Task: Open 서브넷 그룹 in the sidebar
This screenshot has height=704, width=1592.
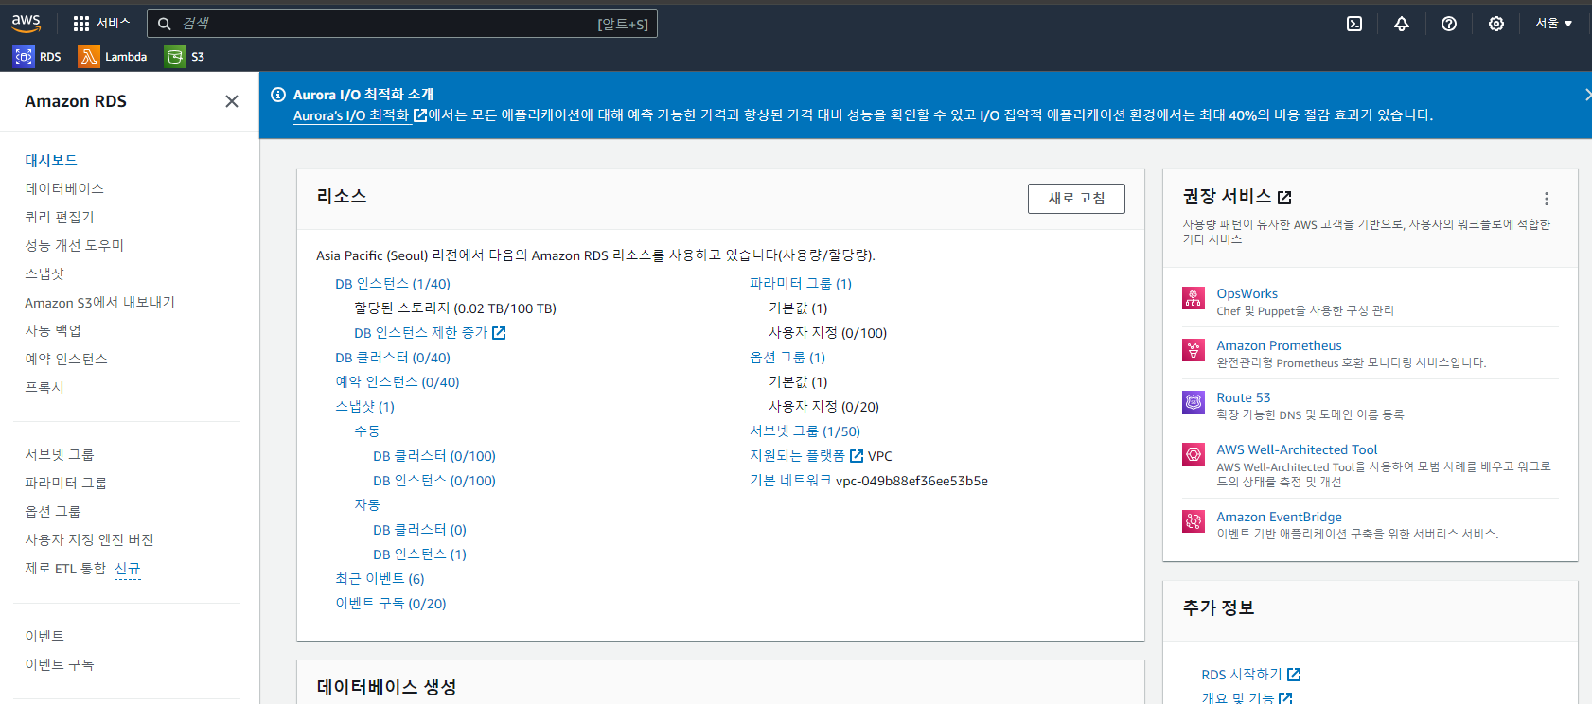Action: 60,454
